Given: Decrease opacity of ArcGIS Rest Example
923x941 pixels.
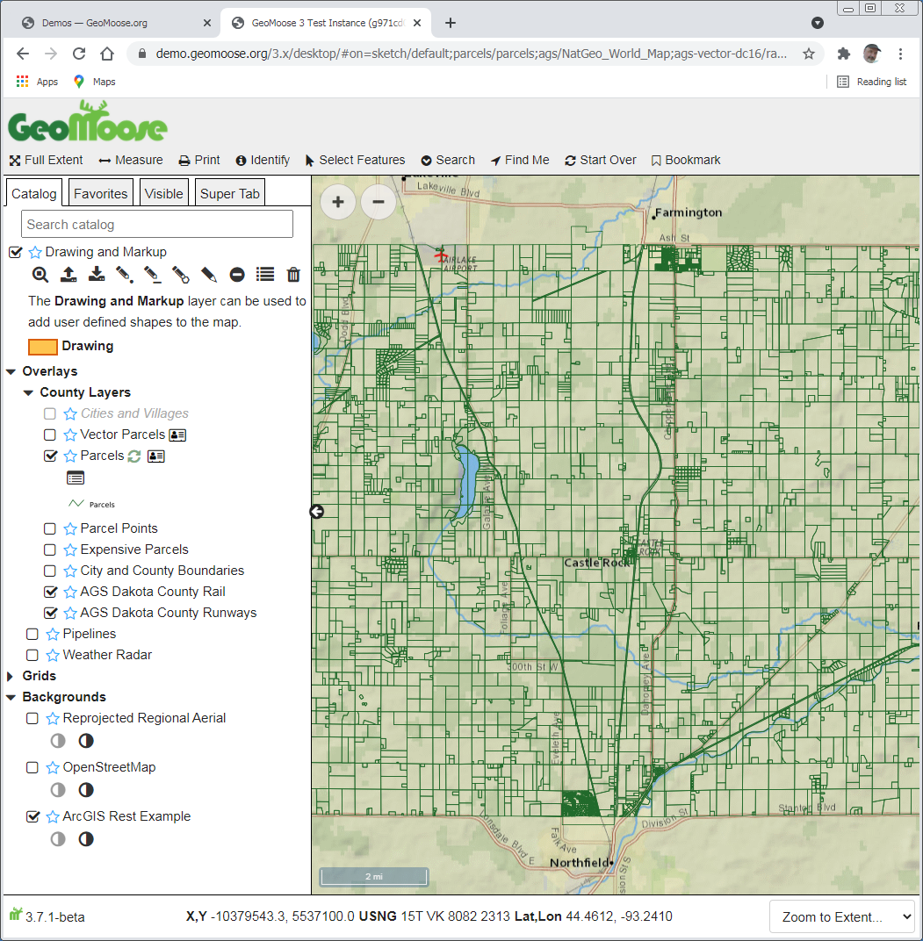Looking at the screenshot, I should pos(58,839).
